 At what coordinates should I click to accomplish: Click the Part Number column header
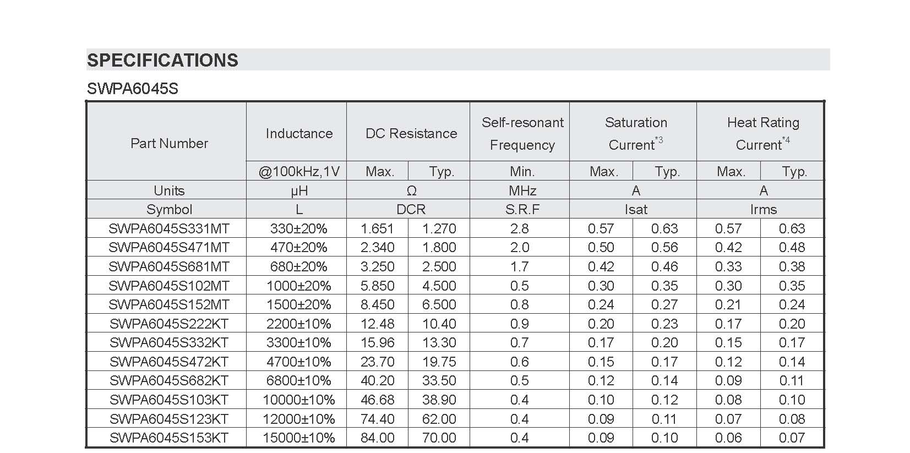coord(169,143)
